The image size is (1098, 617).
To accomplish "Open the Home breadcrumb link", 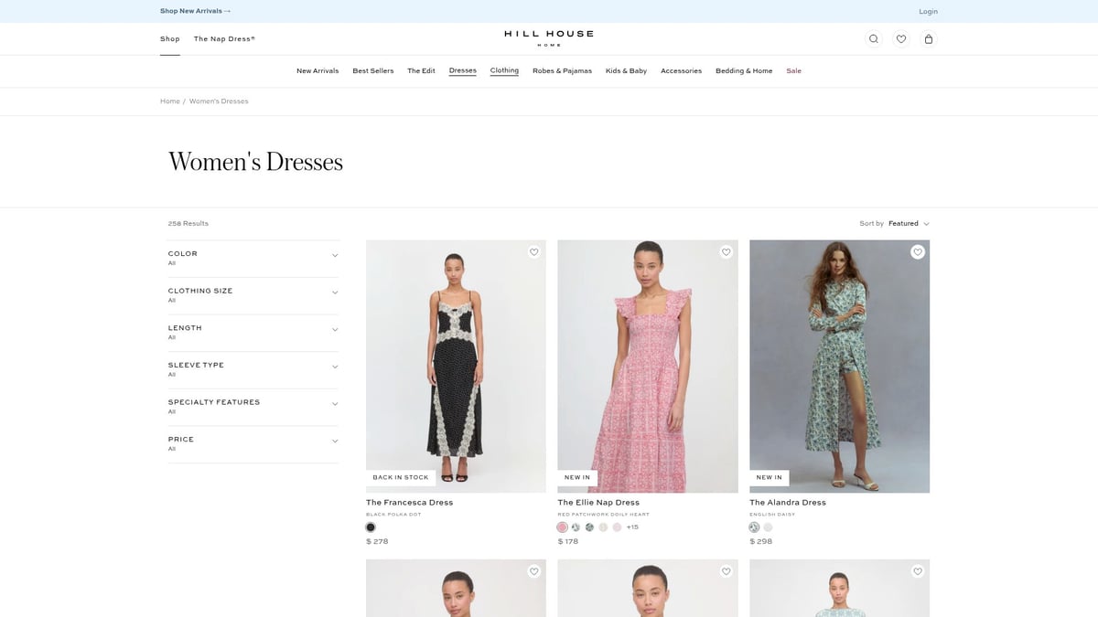I will click(170, 101).
